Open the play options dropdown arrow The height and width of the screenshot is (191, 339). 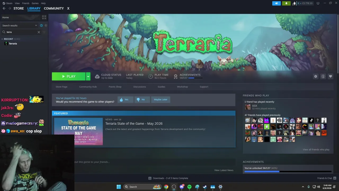click(88, 76)
